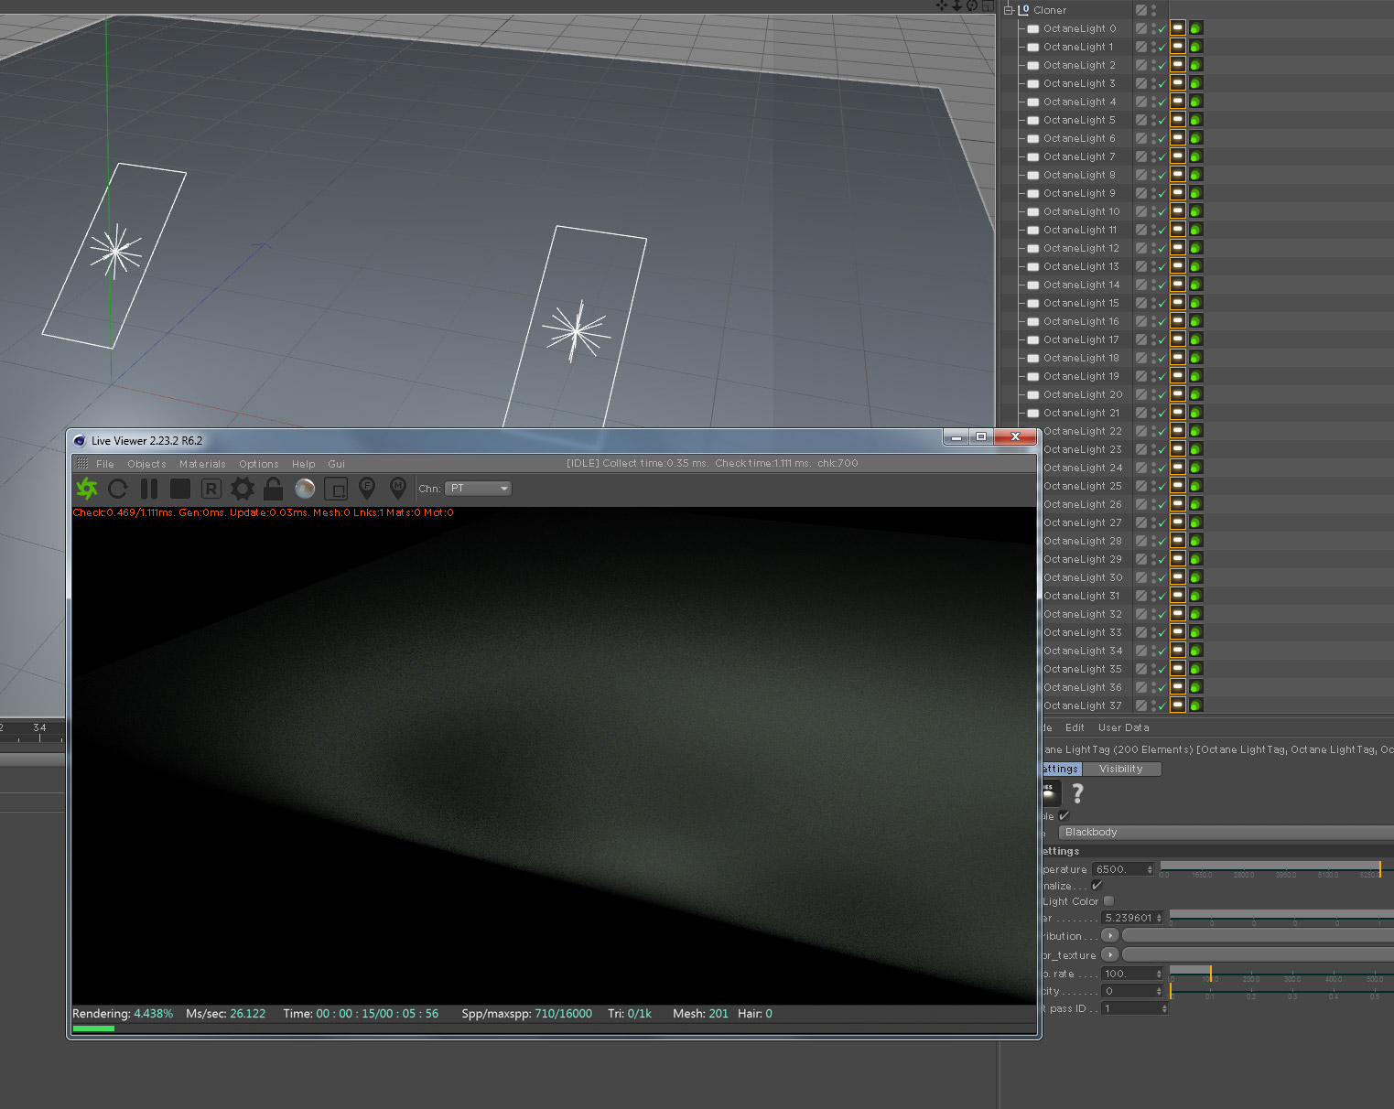Expand the color texture arrow button
1394x1109 pixels.
tap(1110, 954)
